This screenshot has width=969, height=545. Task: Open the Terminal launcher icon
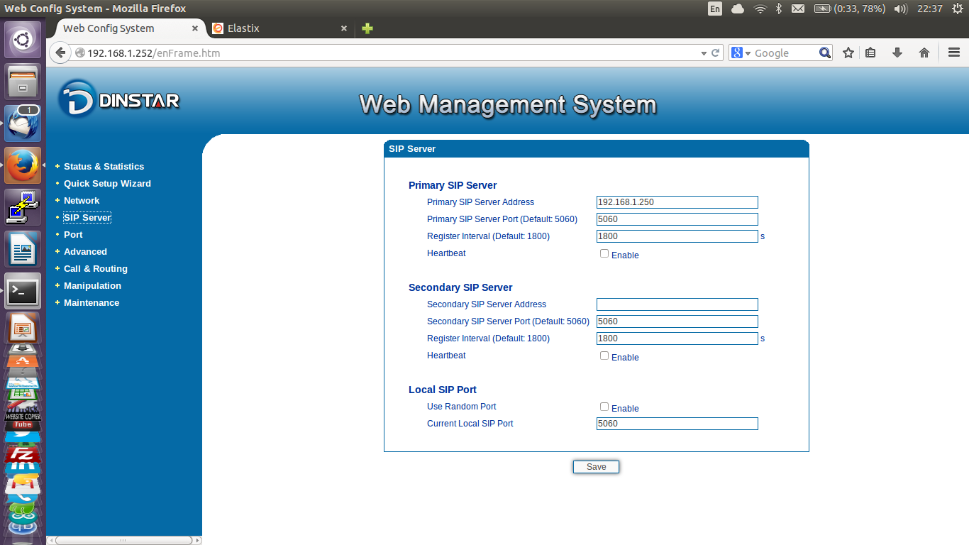pyautogui.click(x=23, y=291)
